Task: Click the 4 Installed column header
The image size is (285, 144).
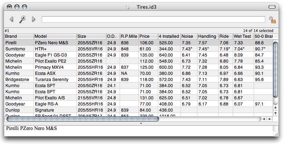Action: [x=169, y=36]
